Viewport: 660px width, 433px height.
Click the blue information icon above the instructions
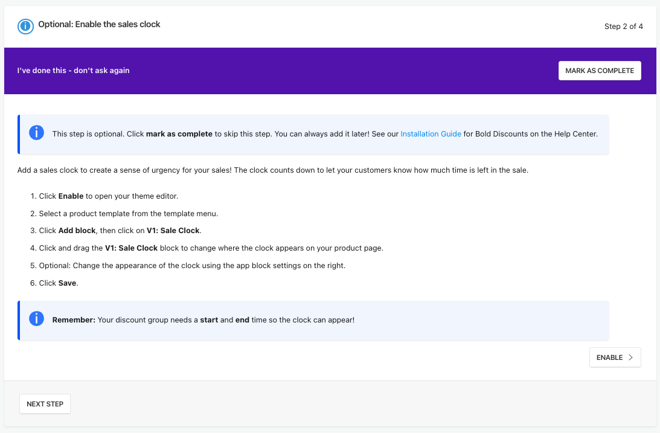[36, 132]
